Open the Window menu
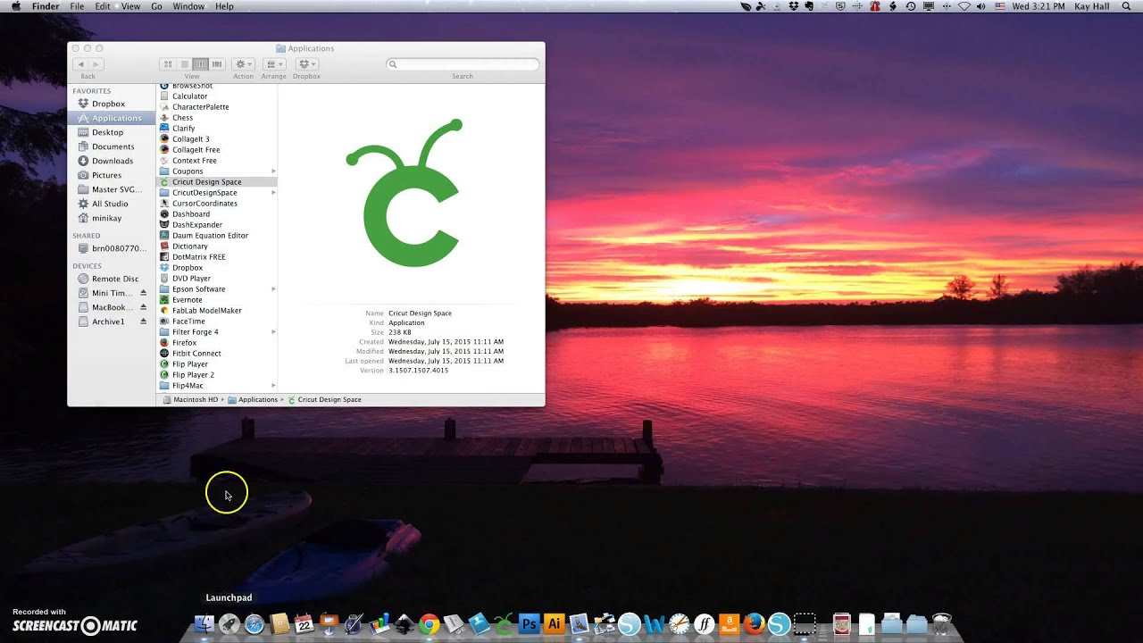 click(188, 6)
